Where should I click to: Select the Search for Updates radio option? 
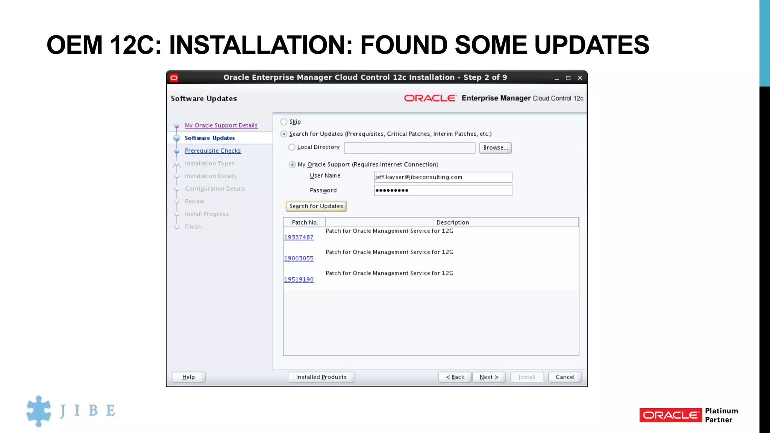[284, 134]
